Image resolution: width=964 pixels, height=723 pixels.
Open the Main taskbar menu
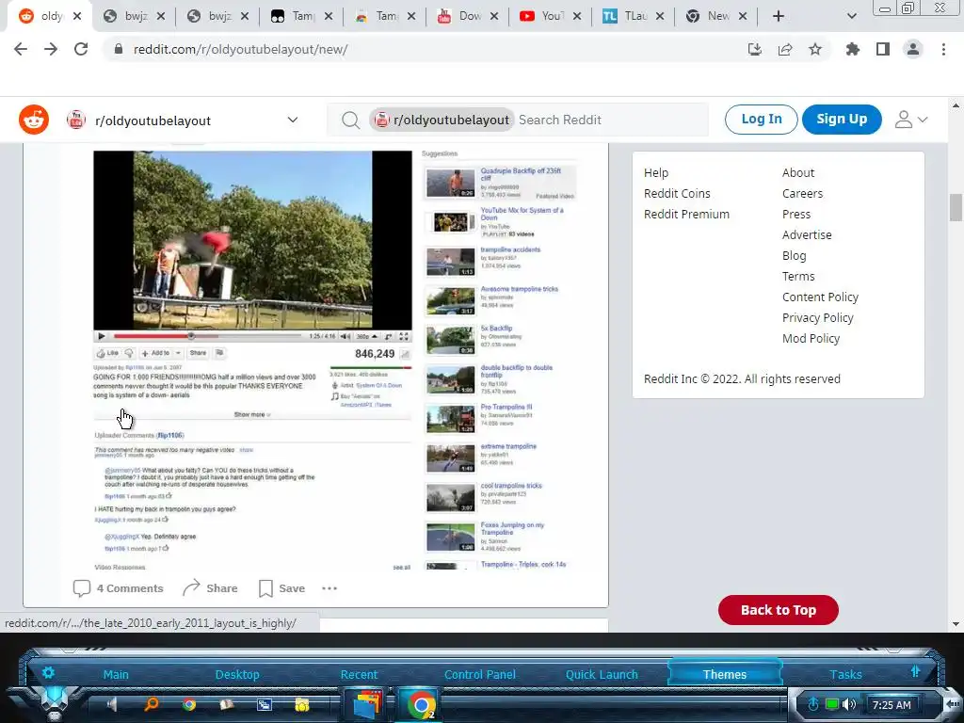[116, 674]
